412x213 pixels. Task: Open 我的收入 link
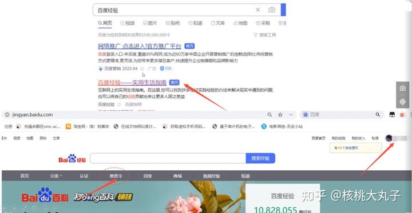[x=358, y=138]
